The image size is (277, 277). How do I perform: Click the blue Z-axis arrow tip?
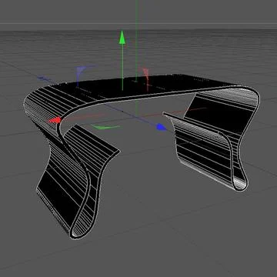point(162,127)
